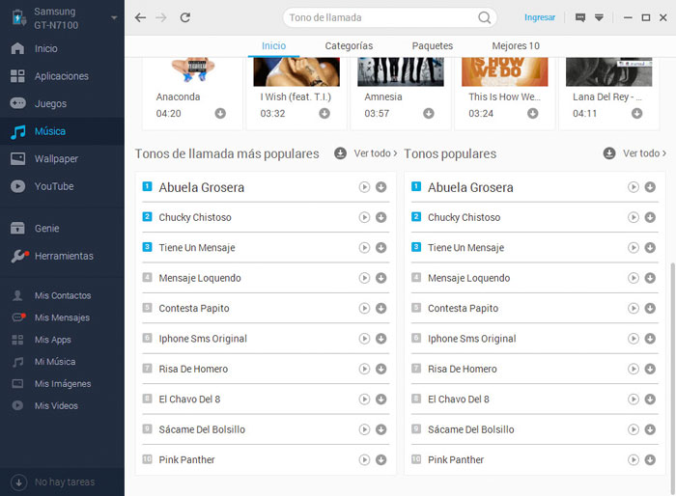The height and width of the screenshot is (496, 676).
Task: Switch to the Categorías tab
Action: click(349, 45)
